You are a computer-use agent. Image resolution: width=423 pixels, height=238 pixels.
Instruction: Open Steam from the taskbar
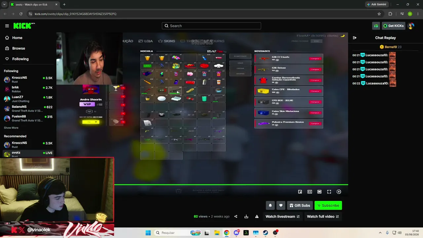pyautogui.click(x=266, y=233)
